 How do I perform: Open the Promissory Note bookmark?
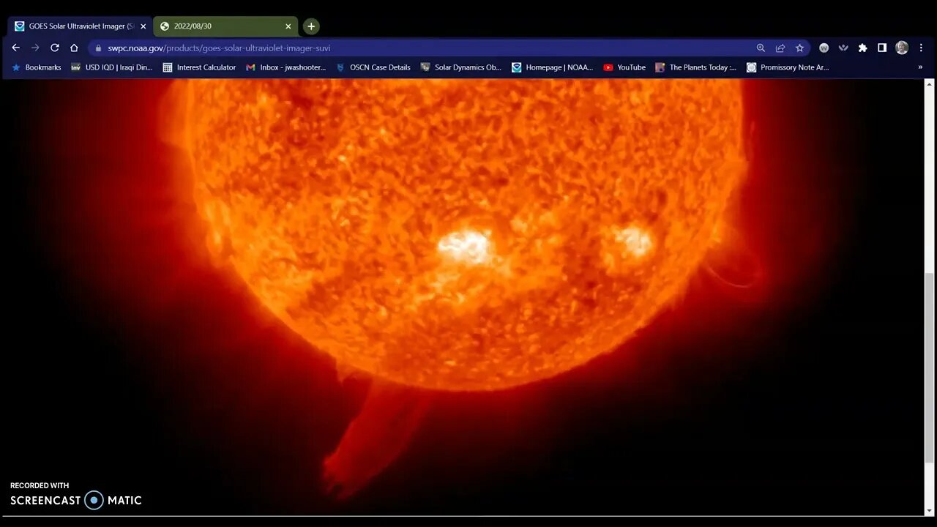[788, 67]
